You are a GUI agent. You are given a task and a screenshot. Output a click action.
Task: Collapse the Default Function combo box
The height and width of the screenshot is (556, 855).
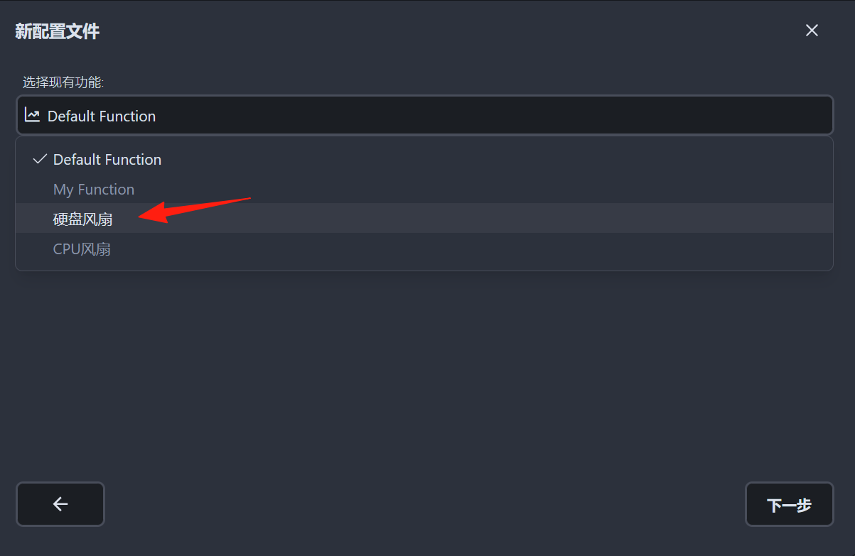(424, 115)
